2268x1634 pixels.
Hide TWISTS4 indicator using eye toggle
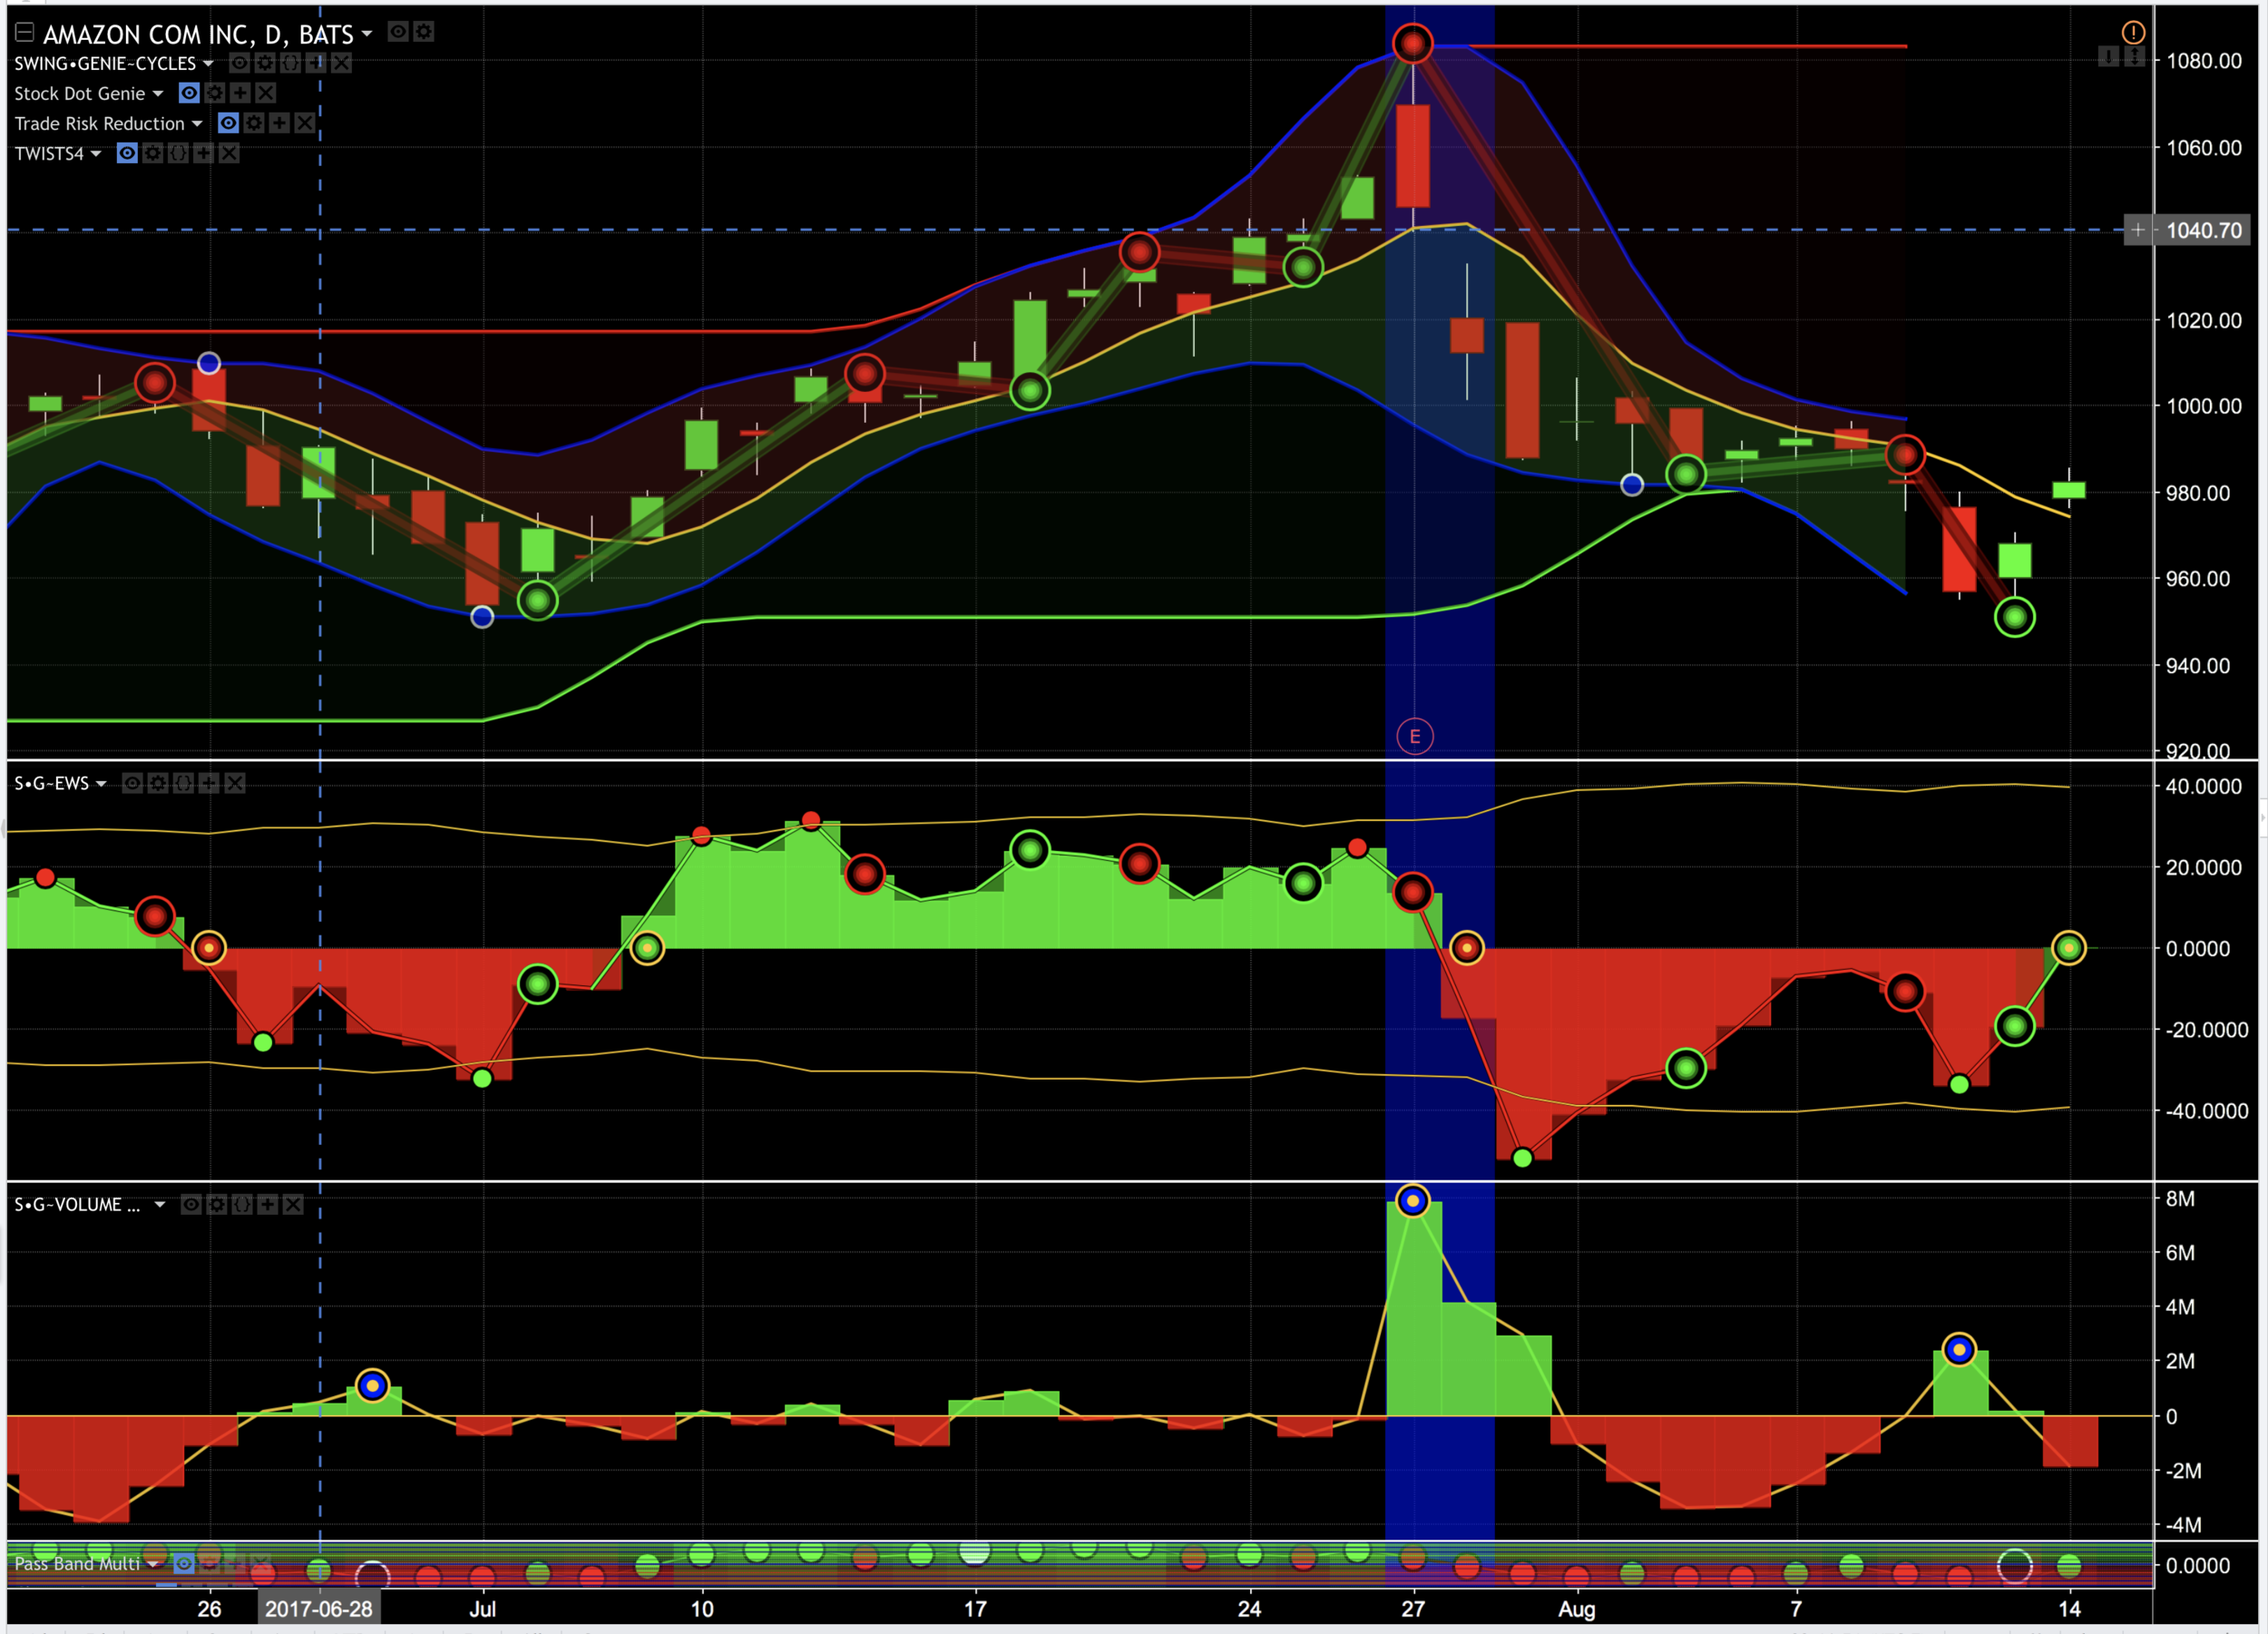[x=127, y=153]
